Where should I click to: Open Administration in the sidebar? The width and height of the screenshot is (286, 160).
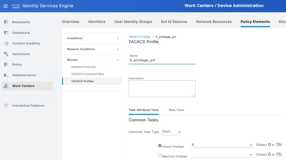coord(24,75)
